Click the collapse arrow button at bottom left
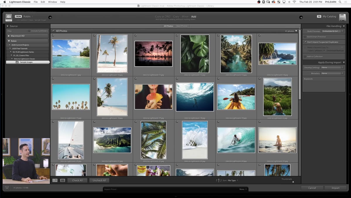The image size is (351, 198). tap(7, 188)
